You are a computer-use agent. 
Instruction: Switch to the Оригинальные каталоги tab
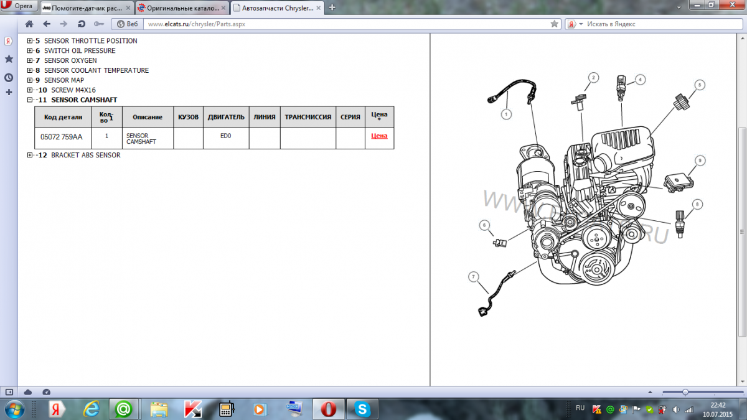(x=181, y=7)
